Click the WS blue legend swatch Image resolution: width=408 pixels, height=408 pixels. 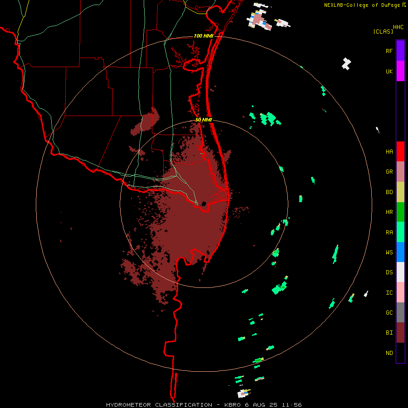400,252
